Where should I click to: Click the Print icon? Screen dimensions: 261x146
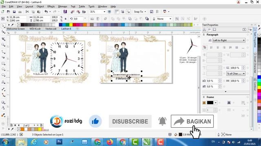[x=20, y=12]
